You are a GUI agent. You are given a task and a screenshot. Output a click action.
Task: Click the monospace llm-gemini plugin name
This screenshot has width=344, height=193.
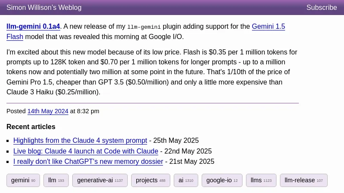144,27
